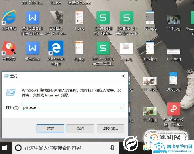Select the 11.png file icon
The image size is (194, 154).
click(x=126, y=49)
